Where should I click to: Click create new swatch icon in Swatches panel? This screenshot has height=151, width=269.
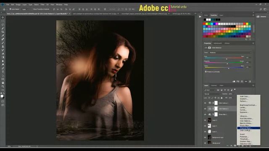point(246,39)
